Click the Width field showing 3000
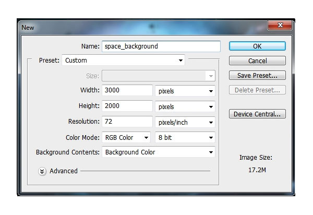 click(x=127, y=90)
